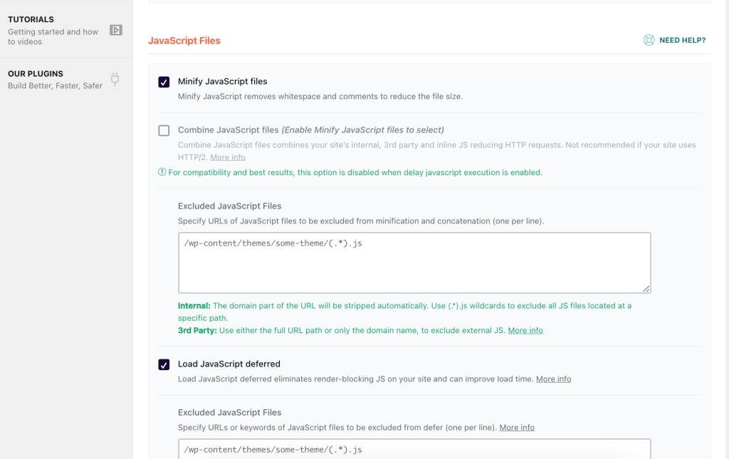Focus the defer Excluded JavaScript Files textarea

point(413,449)
